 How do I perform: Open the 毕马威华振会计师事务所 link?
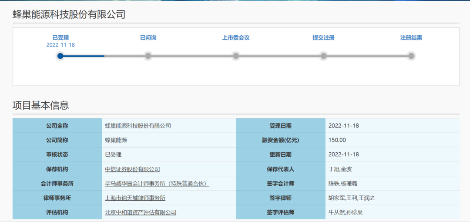coord(157,183)
